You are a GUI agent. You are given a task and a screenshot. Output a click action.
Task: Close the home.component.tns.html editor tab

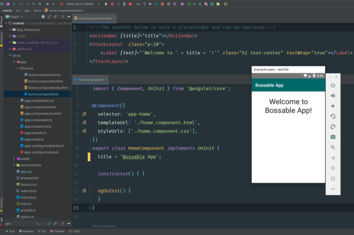114,18
